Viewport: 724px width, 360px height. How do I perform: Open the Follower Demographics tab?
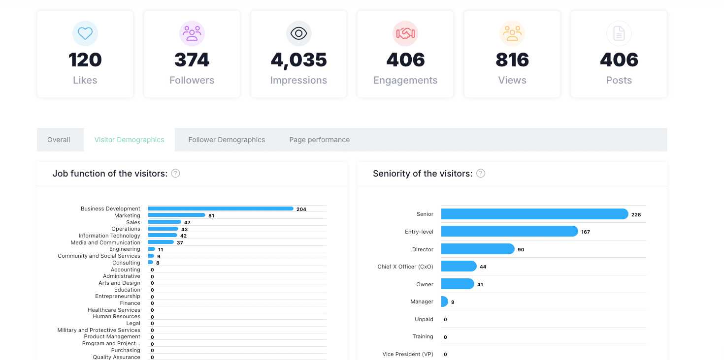pos(227,140)
